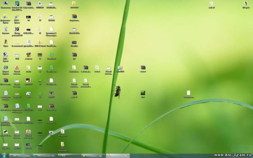Open the Games (Игры) chess-piece icon
The width and height of the screenshot is (253, 158).
(6, 43)
